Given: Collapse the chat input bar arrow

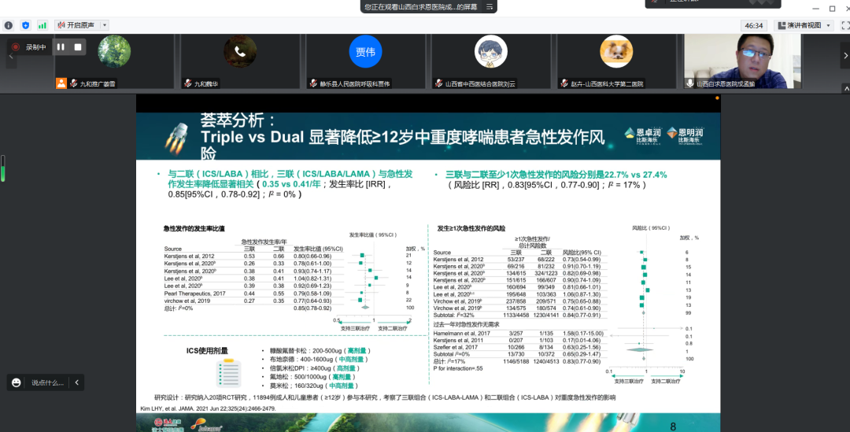Looking at the screenshot, I should (76, 382).
